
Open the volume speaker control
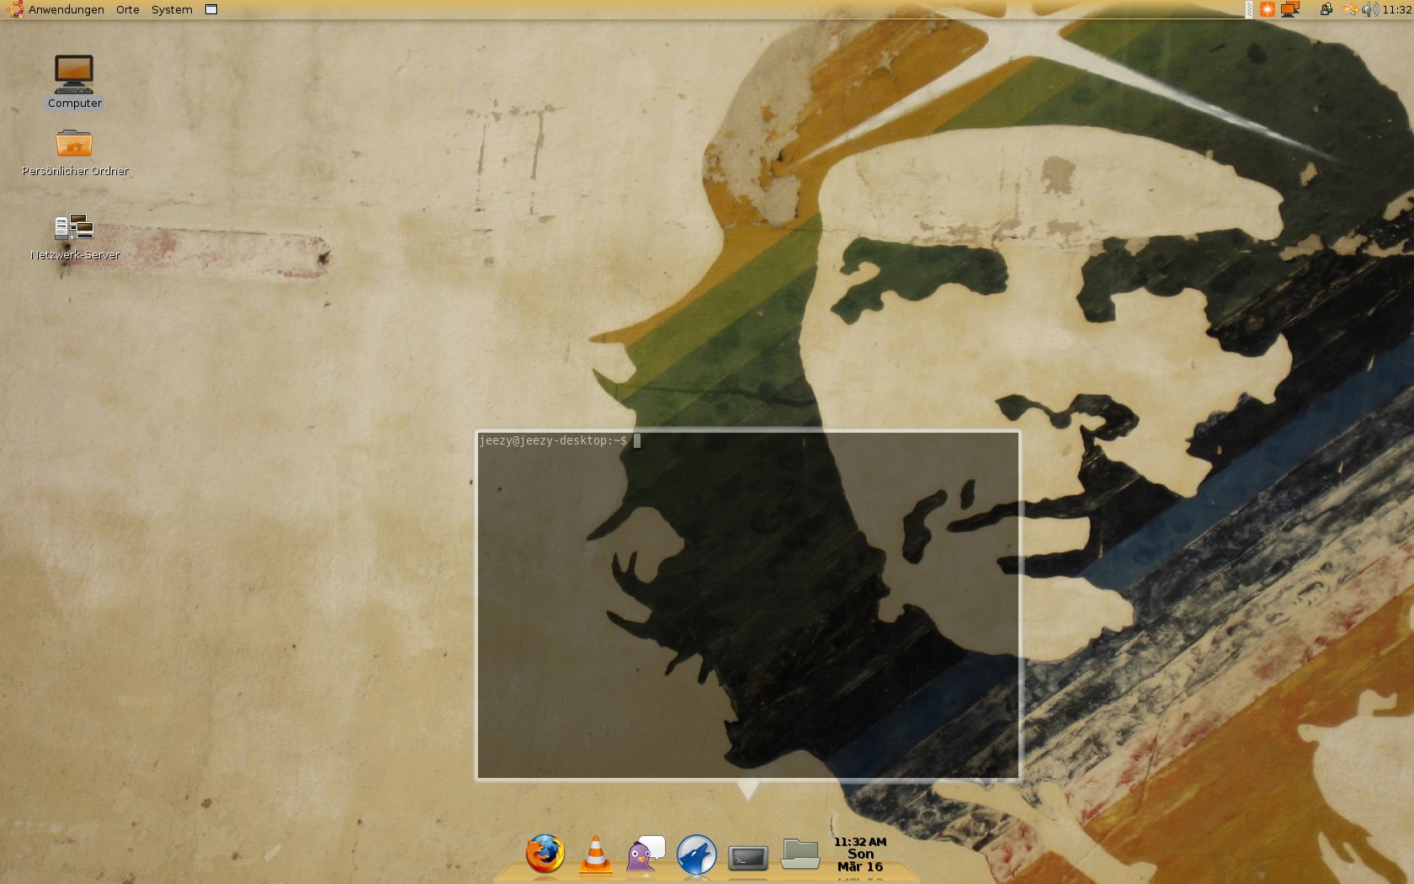click(x=1370, y=9)
